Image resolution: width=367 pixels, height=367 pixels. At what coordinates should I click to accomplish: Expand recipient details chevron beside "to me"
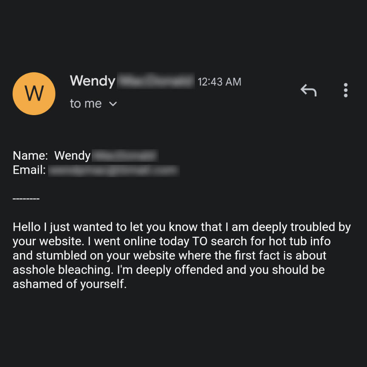click(113, 104)
